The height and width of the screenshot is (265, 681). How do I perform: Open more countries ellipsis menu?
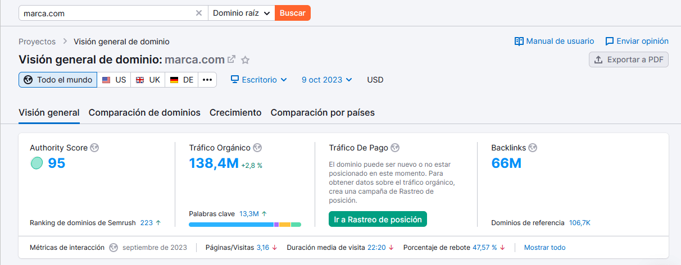click(207, 80)
